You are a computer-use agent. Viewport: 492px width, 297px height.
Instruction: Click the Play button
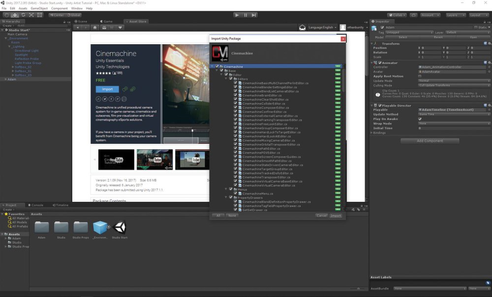237,15
